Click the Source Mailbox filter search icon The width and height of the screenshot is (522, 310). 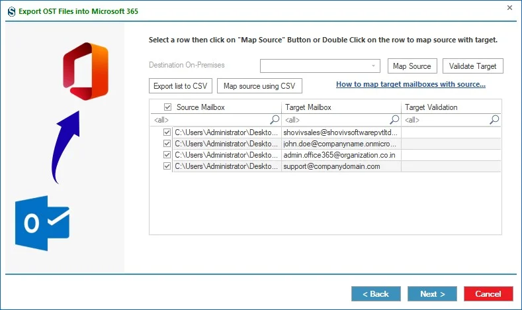tap(275, 119)
